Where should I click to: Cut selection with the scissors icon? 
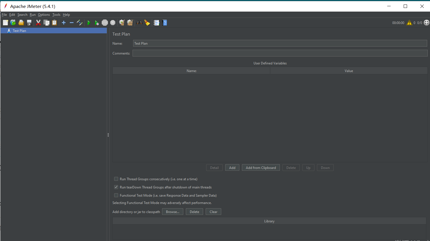coord(39,23)
